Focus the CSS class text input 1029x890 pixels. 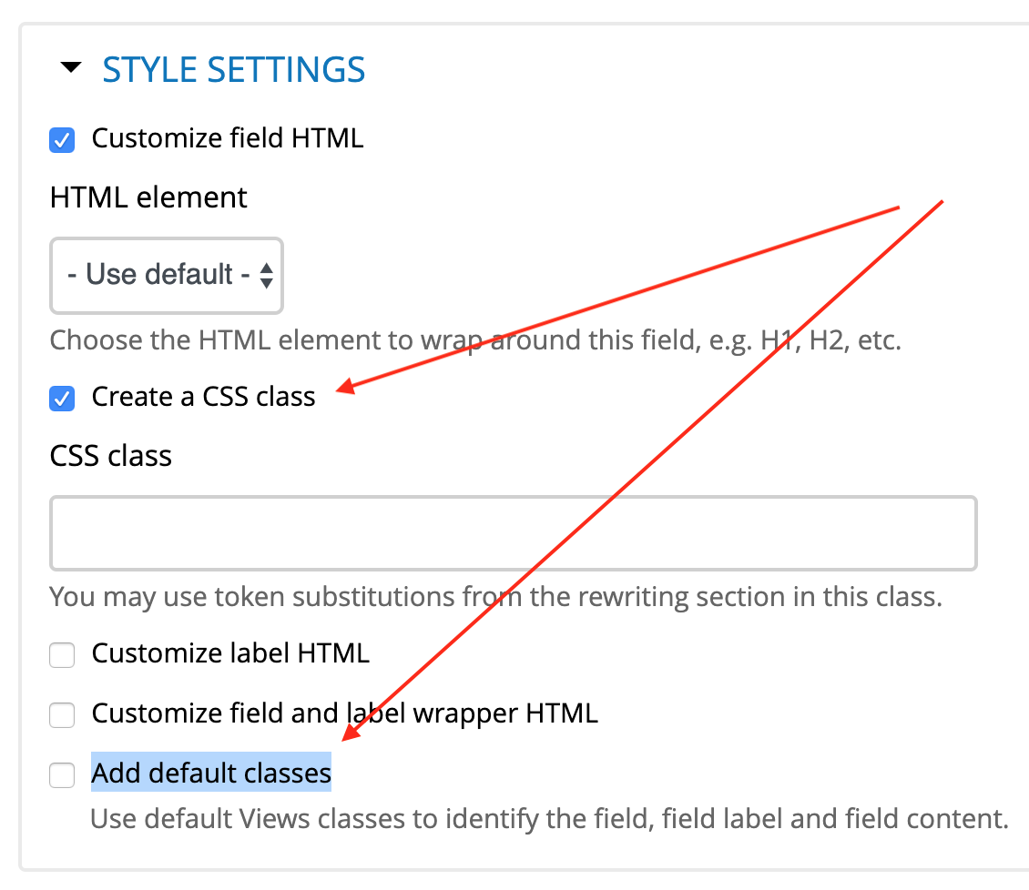click(x=513, y=532)
